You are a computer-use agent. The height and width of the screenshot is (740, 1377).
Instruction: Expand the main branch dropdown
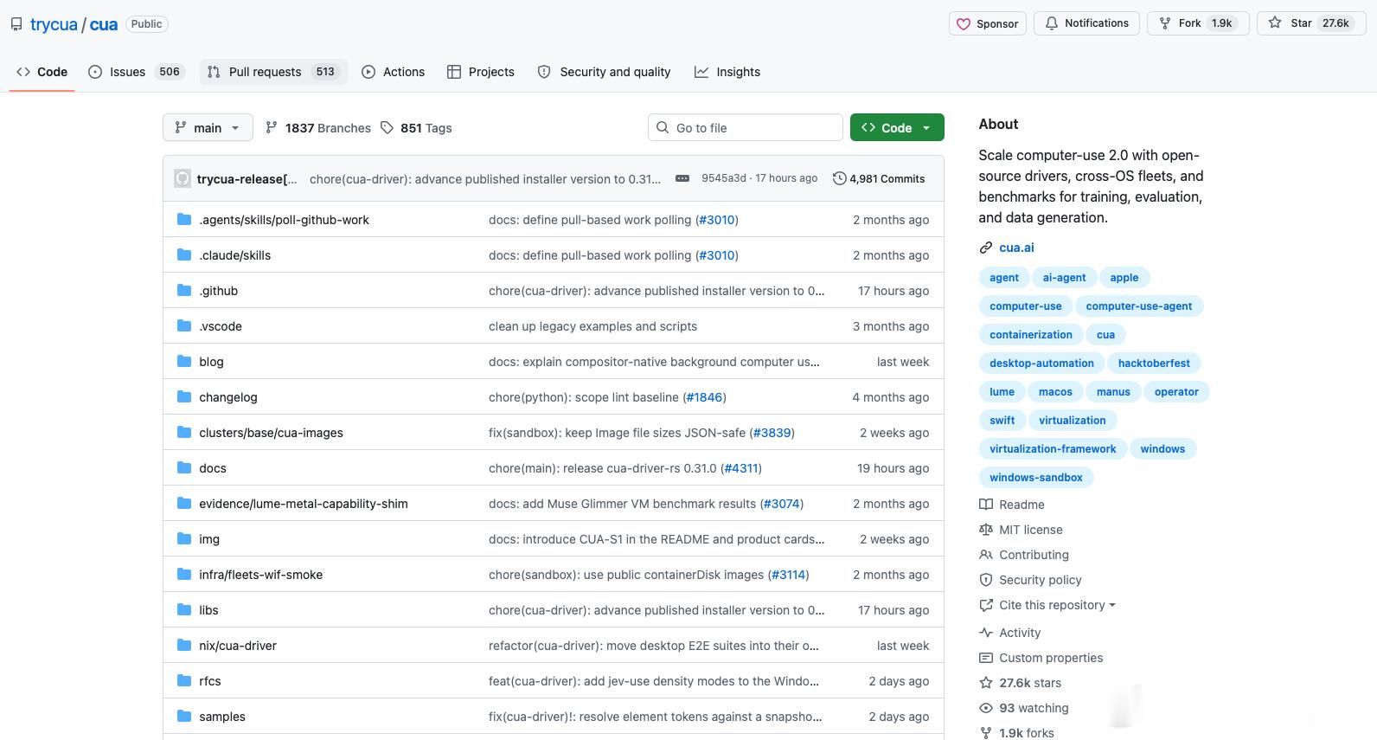(208, 127)
